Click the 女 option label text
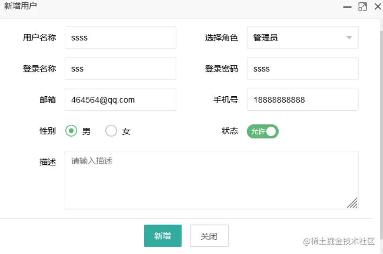The height and width of the screenshot is (254, 383). coord(126,131)
